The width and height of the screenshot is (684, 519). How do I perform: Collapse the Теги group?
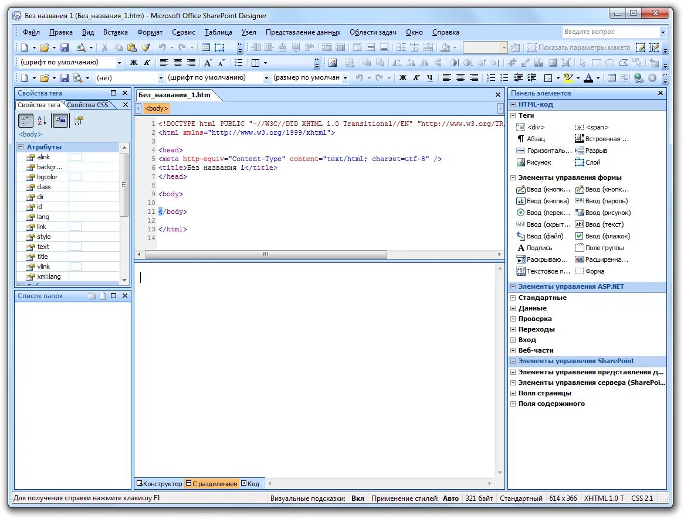point(513,116)
